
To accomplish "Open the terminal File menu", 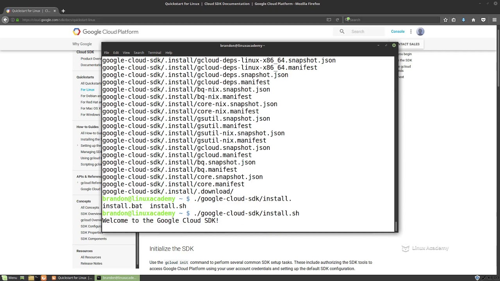I will pos(106,53).
